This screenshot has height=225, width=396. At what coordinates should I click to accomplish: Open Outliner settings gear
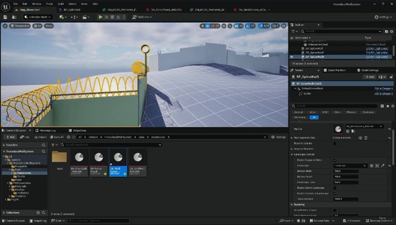(x=392, y=32)
